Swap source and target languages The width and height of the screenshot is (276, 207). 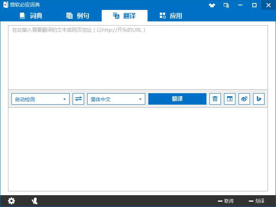click(x=78, y=99)
